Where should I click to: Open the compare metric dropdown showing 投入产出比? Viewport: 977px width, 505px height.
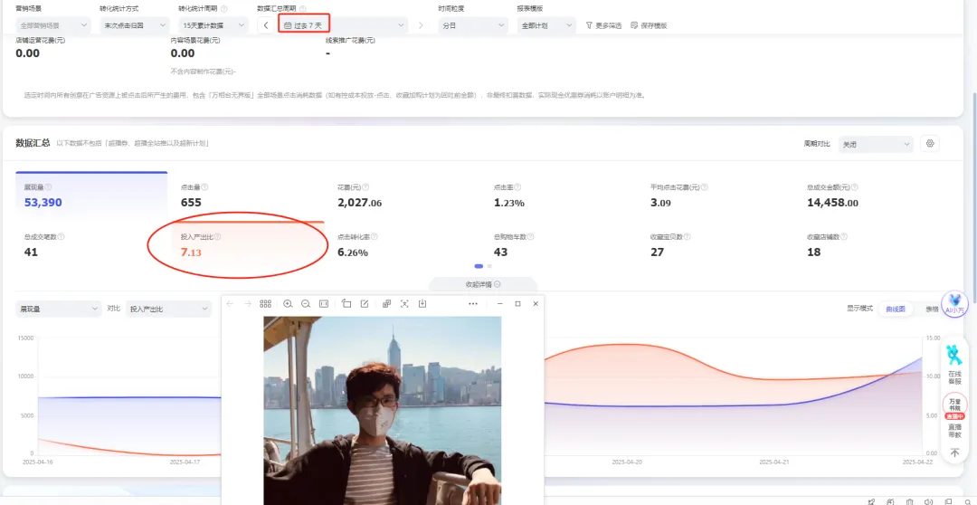click(169, 309)
